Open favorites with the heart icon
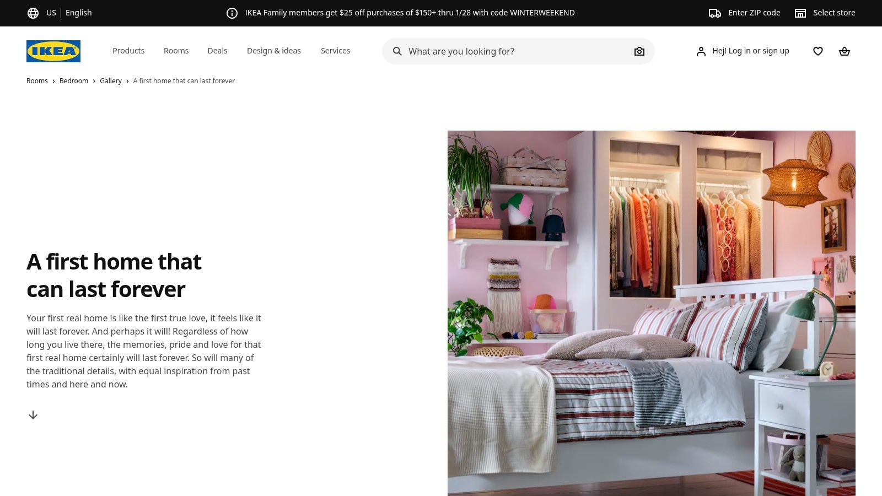Viewport: 882px width, 496px height. click(818, 51)
